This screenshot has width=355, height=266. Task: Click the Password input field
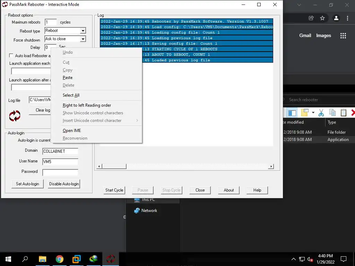(60, 172)
